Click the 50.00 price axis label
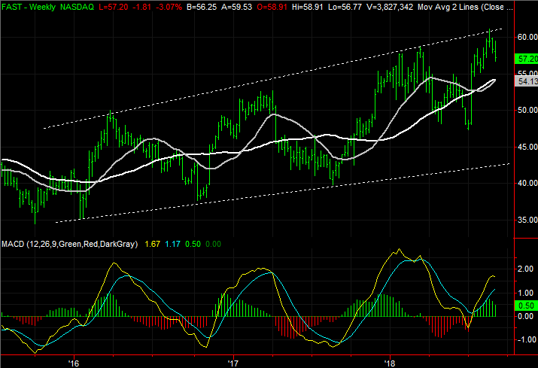This screenshot has width=538, height=368. click(527, 110)
